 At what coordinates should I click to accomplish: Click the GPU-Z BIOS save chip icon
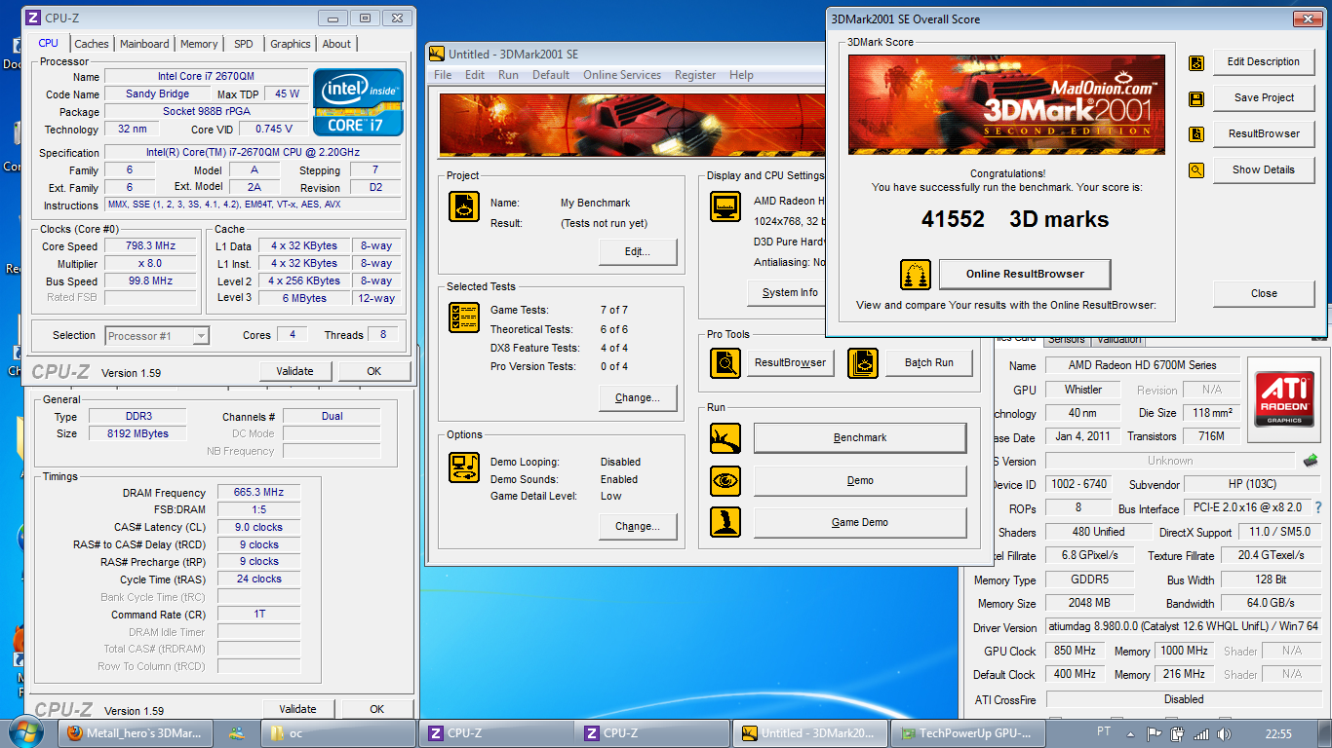click(1311, 461)
